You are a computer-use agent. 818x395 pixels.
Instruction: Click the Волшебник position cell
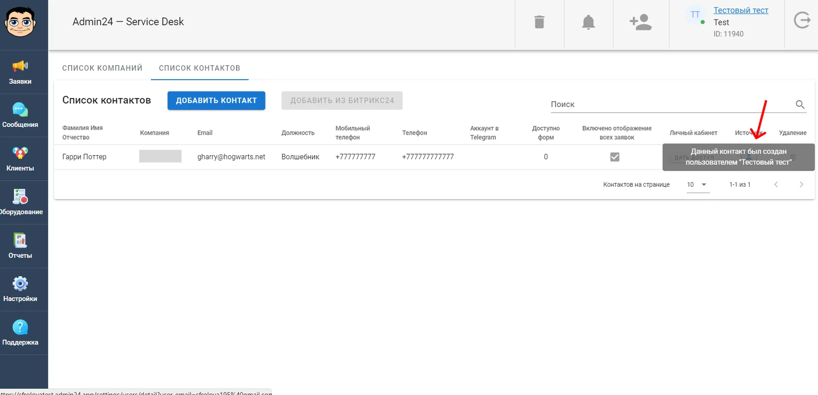tap(300, 157)
